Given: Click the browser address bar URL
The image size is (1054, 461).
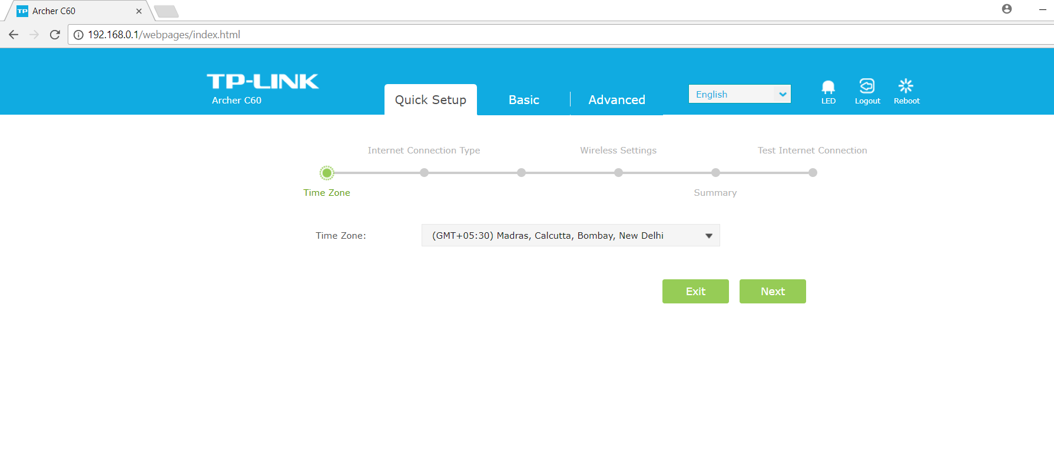Looking at the screenshot, I should [164, 35].
